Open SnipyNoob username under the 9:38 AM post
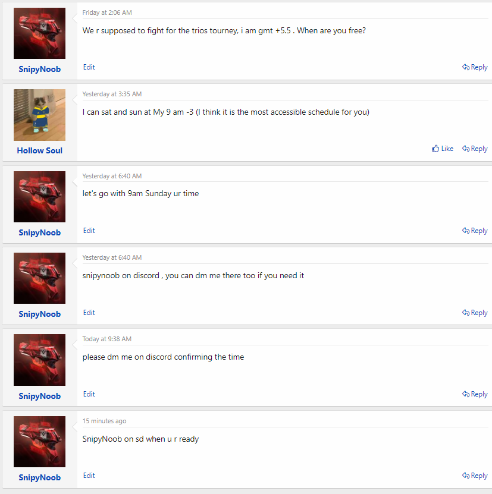This screenshot has height=494, width=492. point(39,396)
